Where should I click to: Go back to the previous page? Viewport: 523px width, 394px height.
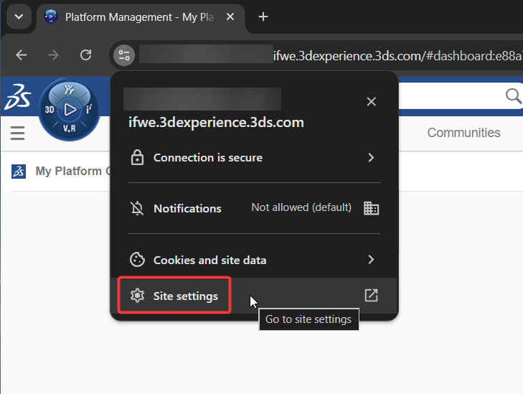pyautogui.click(x=22, y=55)
